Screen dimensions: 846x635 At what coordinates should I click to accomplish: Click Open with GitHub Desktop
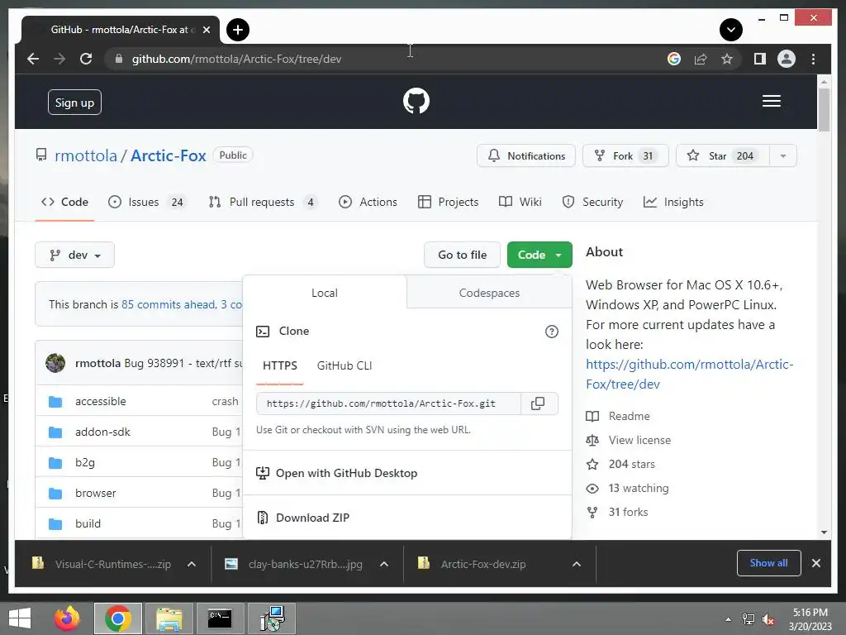[337, 473]
